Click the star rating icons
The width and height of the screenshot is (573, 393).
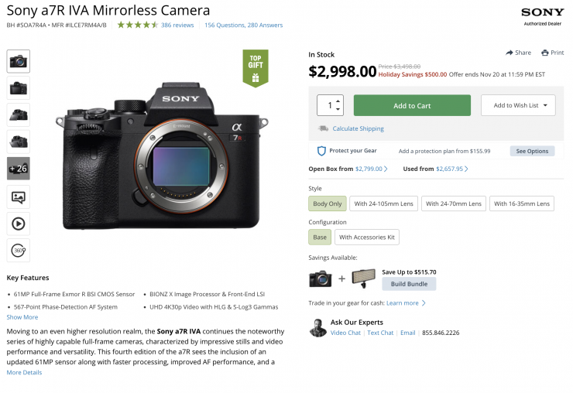pos(138,25)
